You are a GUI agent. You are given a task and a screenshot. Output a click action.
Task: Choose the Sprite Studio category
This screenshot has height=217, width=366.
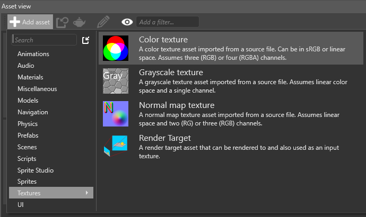(36, 170)
